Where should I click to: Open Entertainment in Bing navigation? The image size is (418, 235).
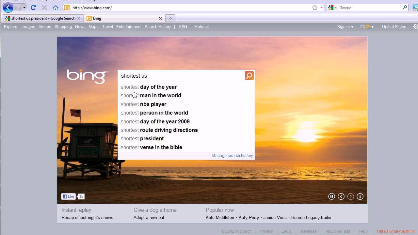coord(129,27)
